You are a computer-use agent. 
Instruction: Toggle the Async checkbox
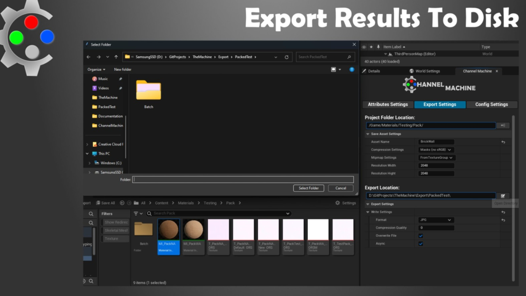point(421,243)
